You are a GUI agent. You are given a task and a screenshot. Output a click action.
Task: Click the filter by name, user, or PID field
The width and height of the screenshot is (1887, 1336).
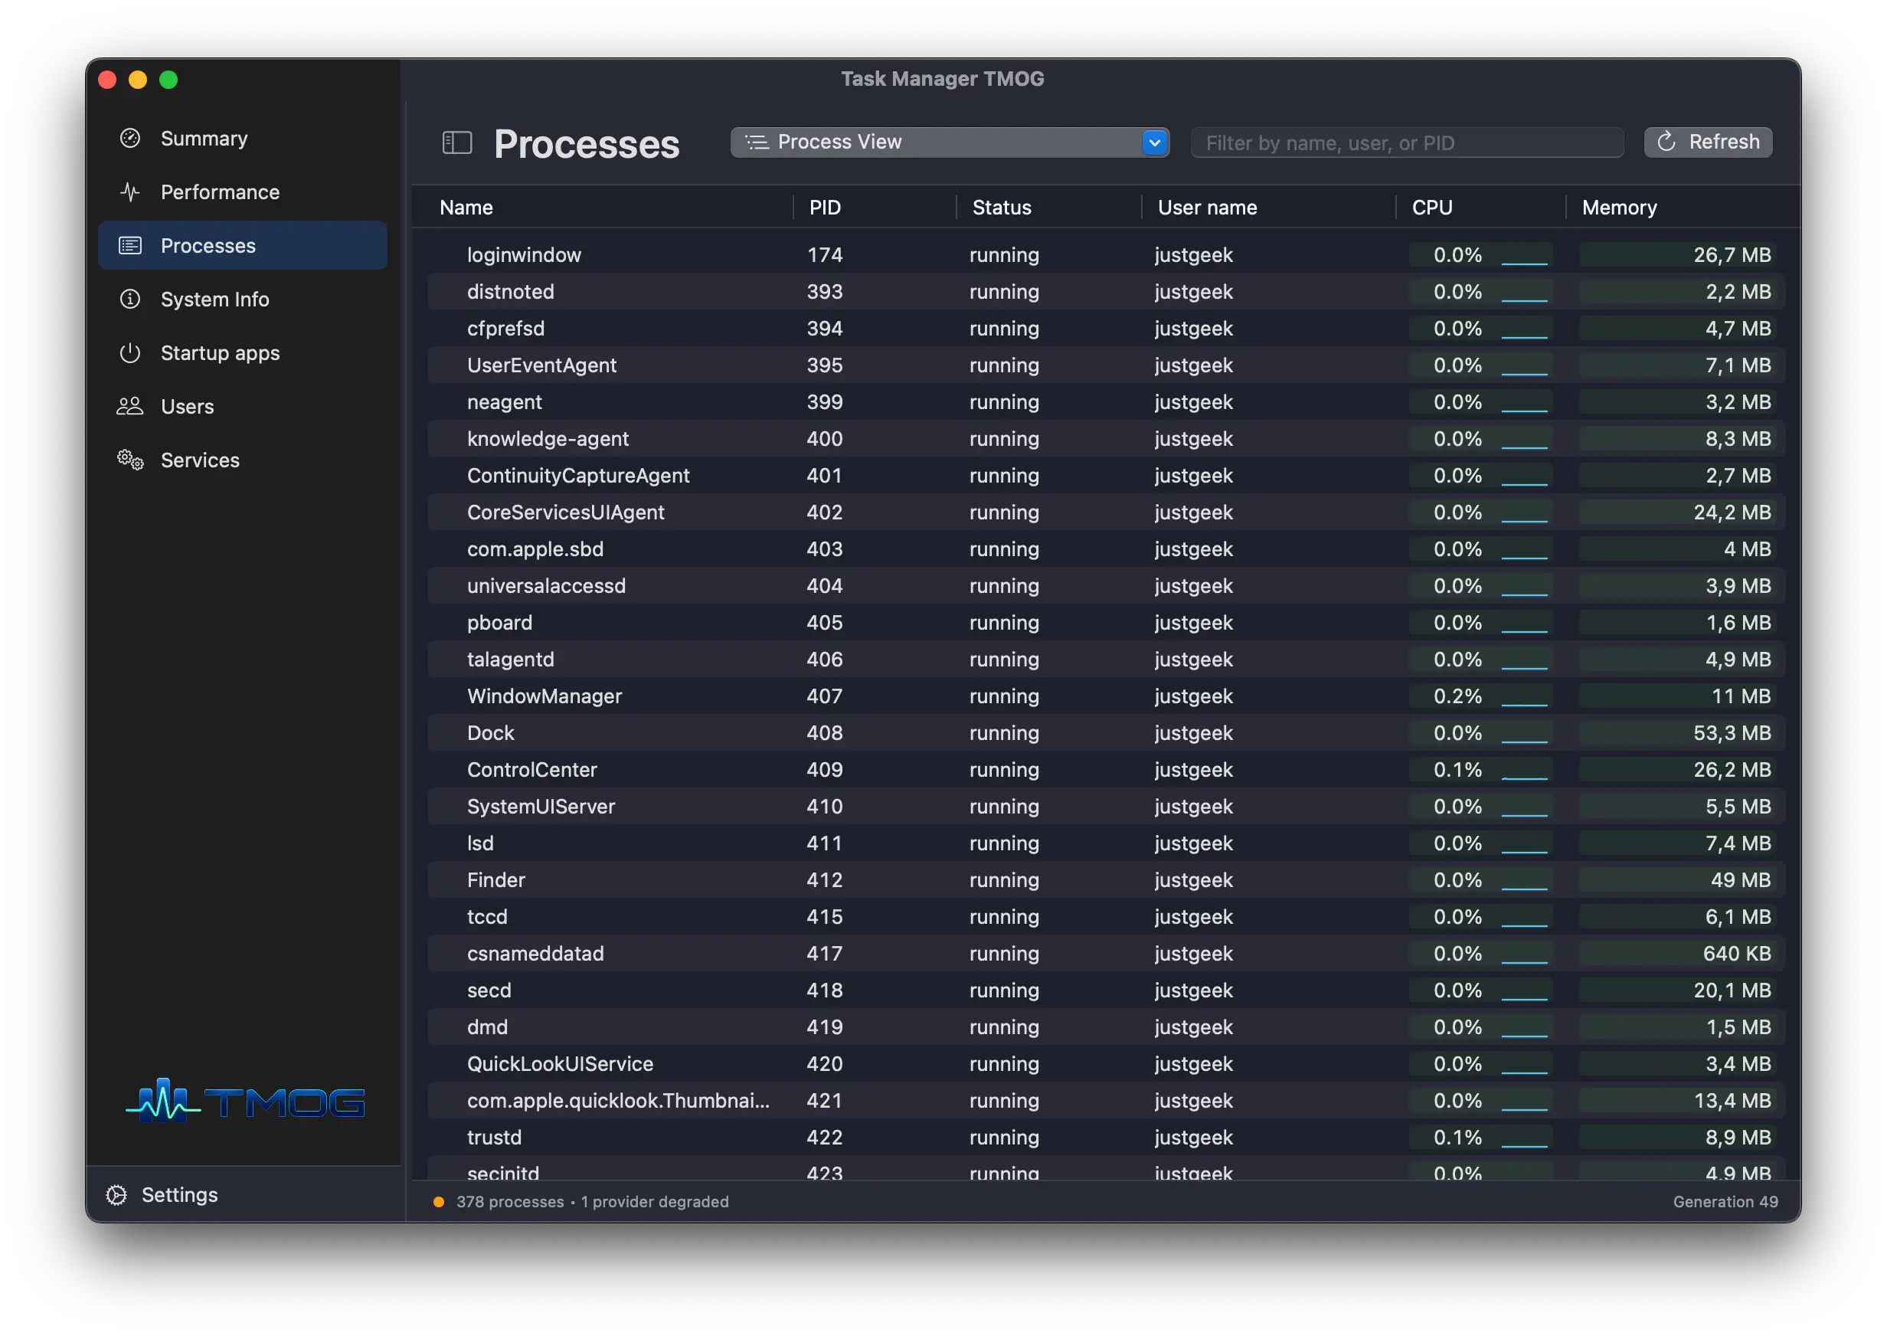coord(1407,142)
